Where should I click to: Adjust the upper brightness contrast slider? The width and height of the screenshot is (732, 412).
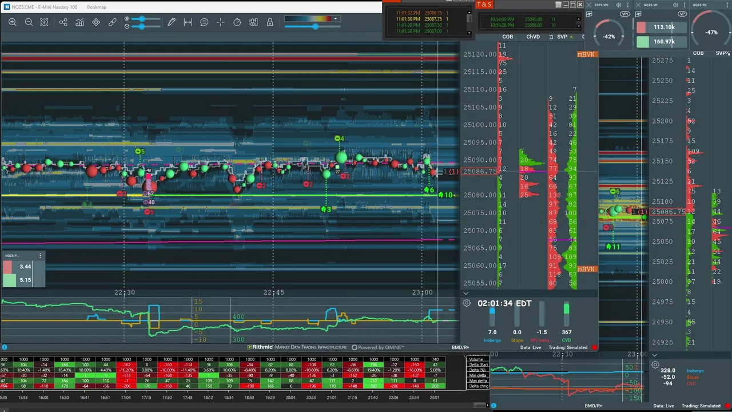(146, 19)
